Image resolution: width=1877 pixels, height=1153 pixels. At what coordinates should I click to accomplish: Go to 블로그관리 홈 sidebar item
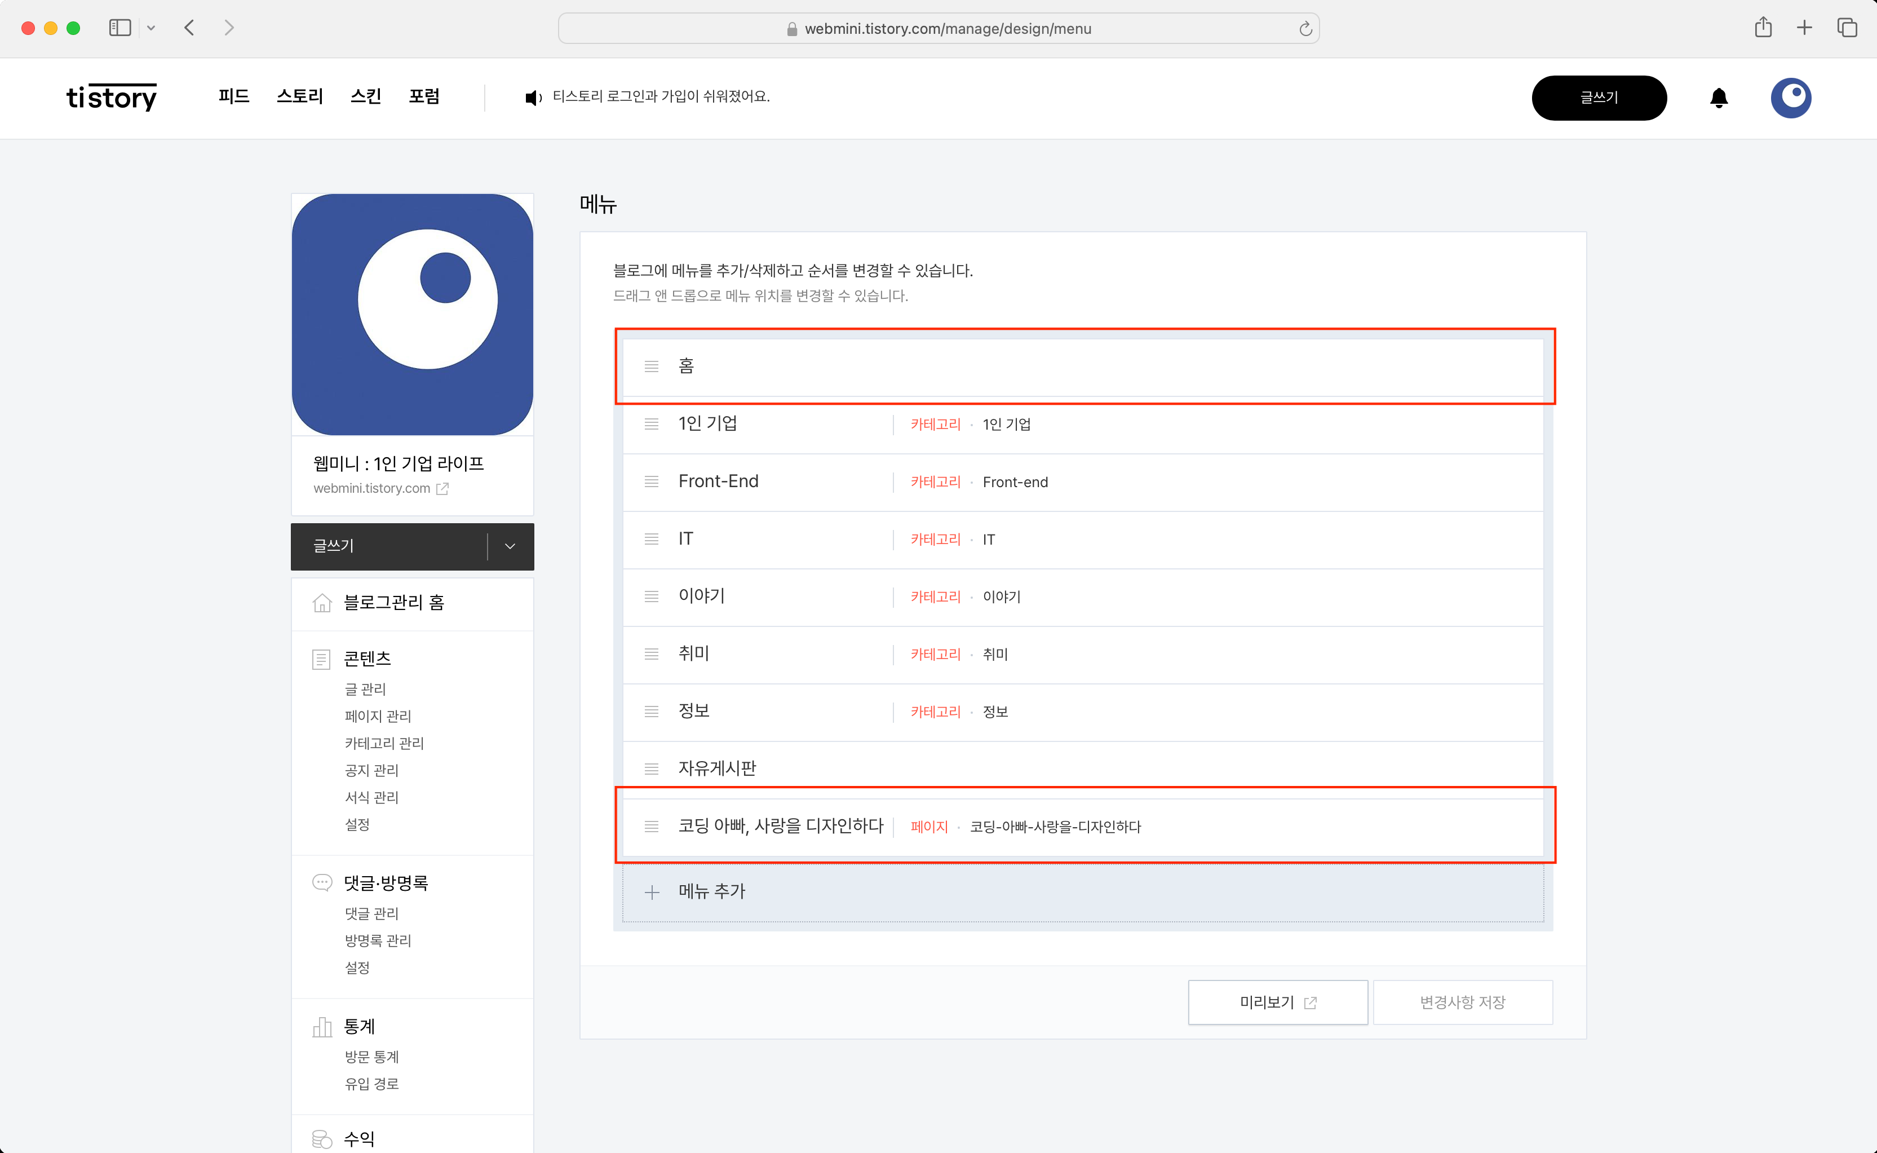tap(393, 602)
